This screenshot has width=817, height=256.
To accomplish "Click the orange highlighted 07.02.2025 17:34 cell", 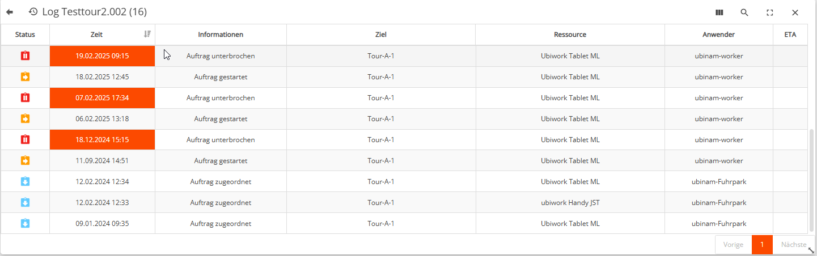I will [x=102, y=98].
